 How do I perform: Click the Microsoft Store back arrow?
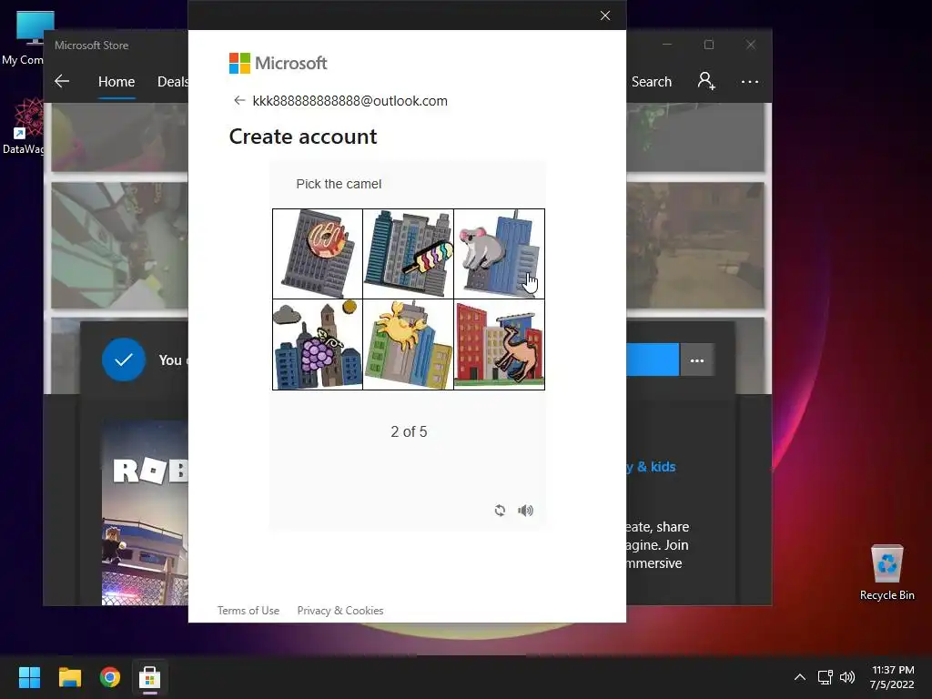coord(62,81)
